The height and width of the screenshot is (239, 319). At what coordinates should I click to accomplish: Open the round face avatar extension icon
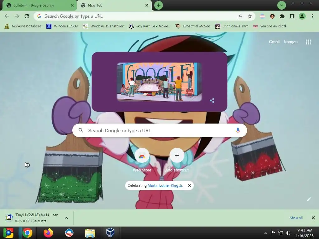point(272,16)
